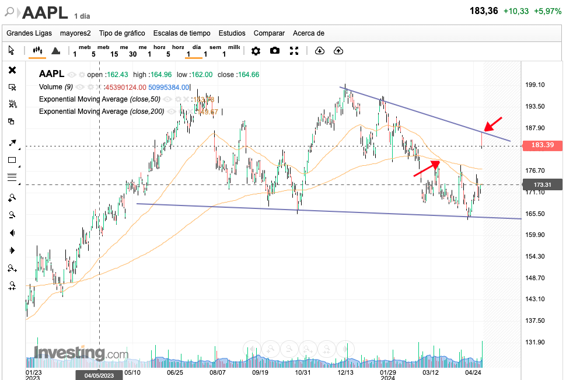Click the cloud download icon
The width and height of the screenshot is (573, 380).
[x=319, y=51]
